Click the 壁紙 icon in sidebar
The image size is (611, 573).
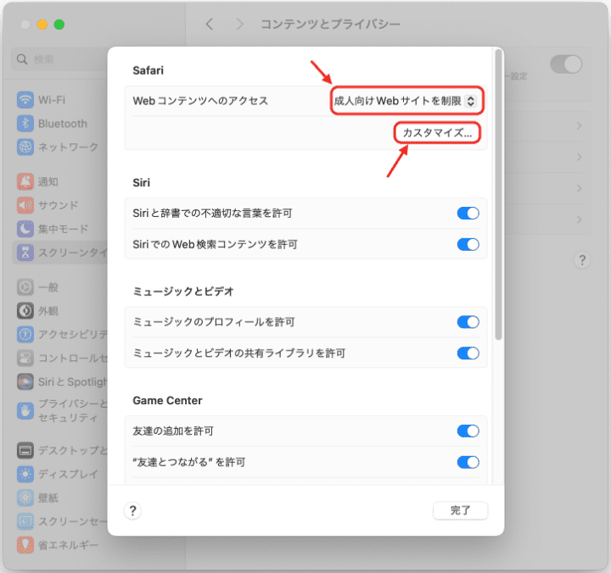(x=25, y=498)
